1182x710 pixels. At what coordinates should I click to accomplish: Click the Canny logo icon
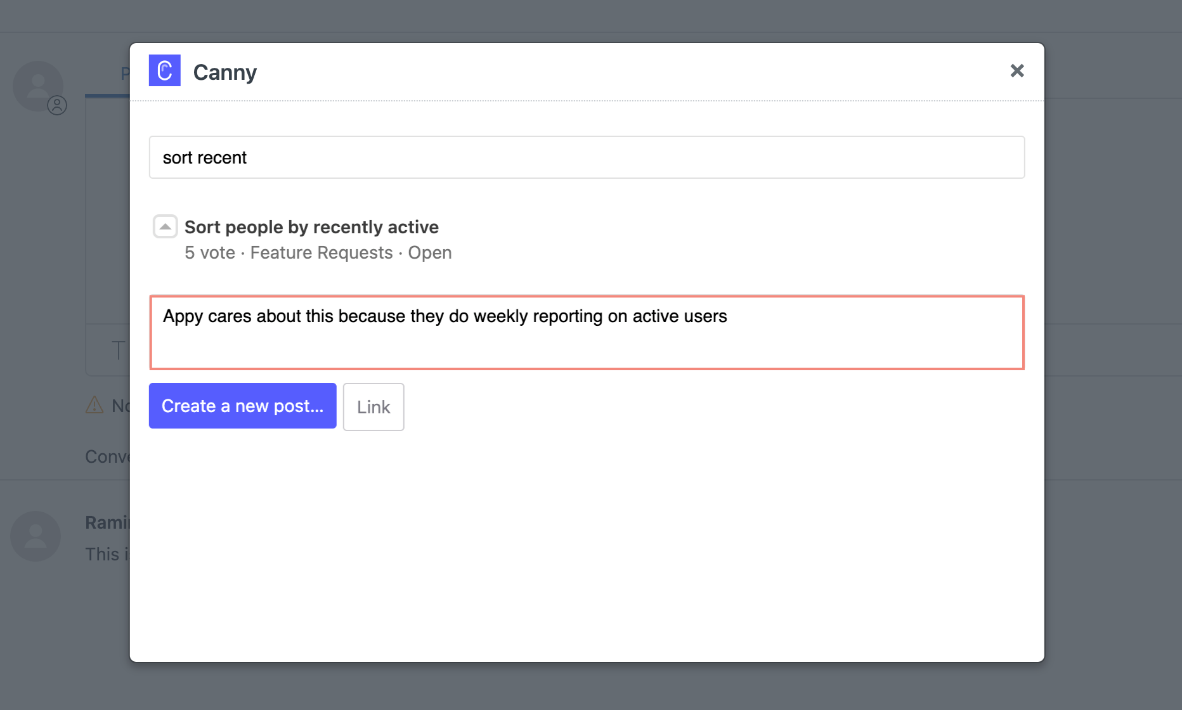164,70
